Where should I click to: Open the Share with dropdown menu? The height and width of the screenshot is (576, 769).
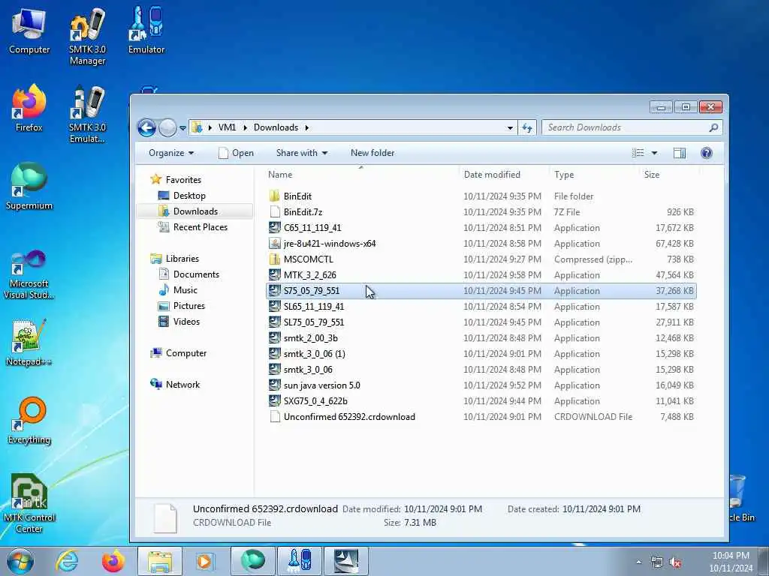302,153
